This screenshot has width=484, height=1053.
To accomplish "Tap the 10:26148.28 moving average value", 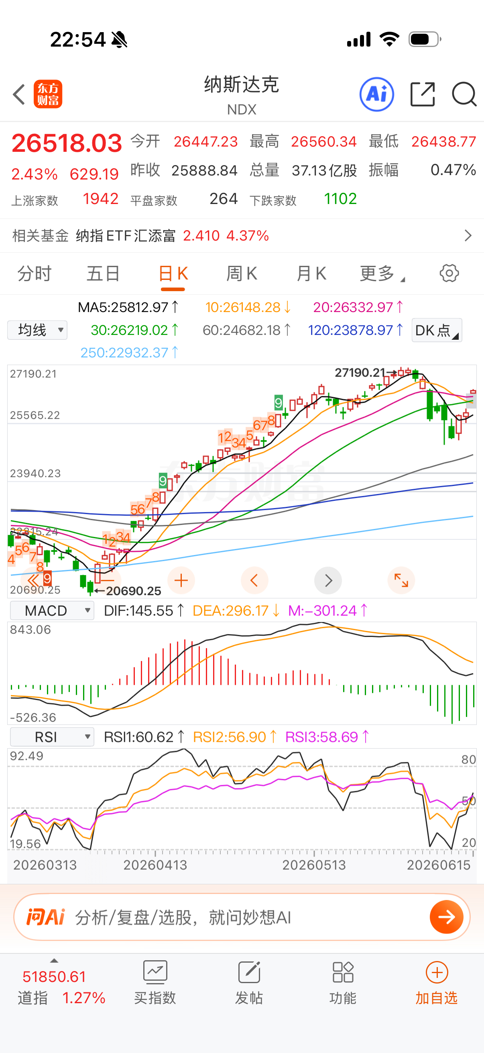I will point(248,307).
